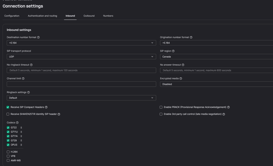Click help icon beside Destination number format
The height and width of the screenshot is (166, 273).
(x=38, y=37)
